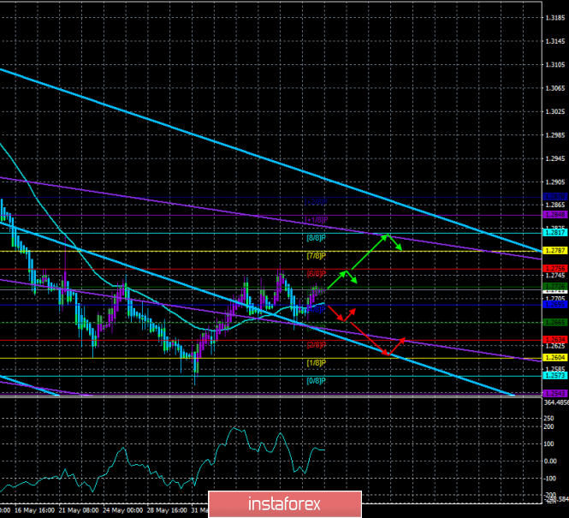Click the [7/8]P Murray level label
The width and height of the screenshot is (569, 518).
click(x=316, y=256)
